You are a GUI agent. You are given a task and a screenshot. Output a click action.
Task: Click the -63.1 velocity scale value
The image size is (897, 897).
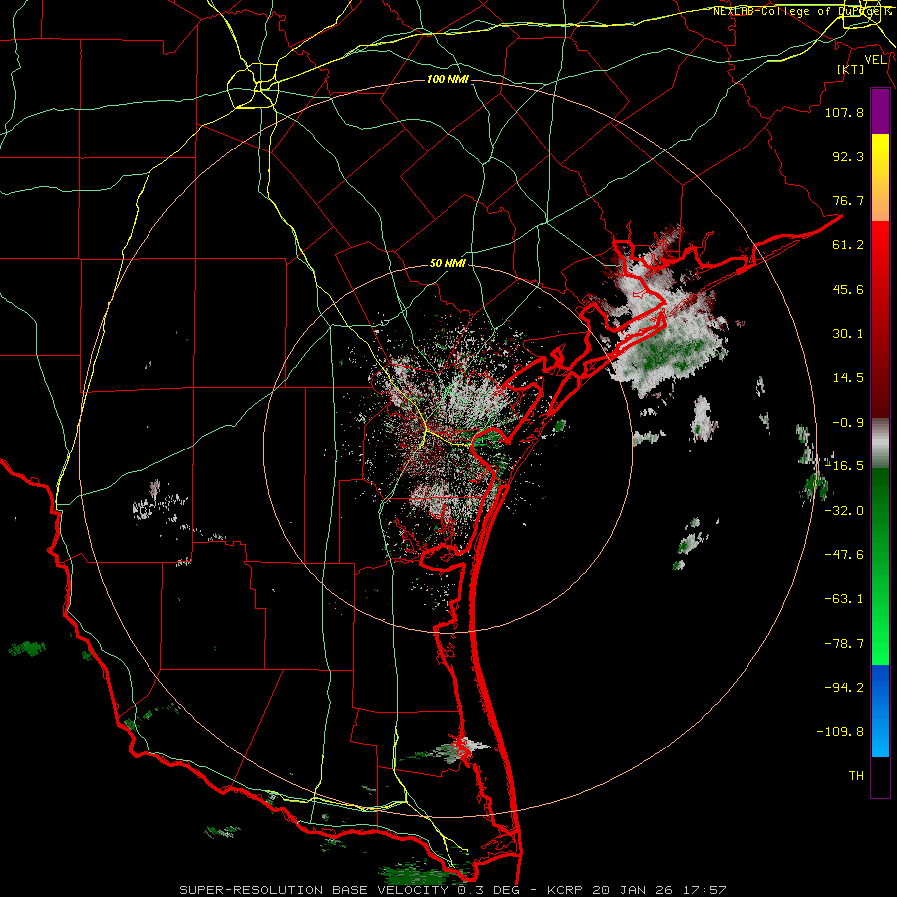(844, 599)
